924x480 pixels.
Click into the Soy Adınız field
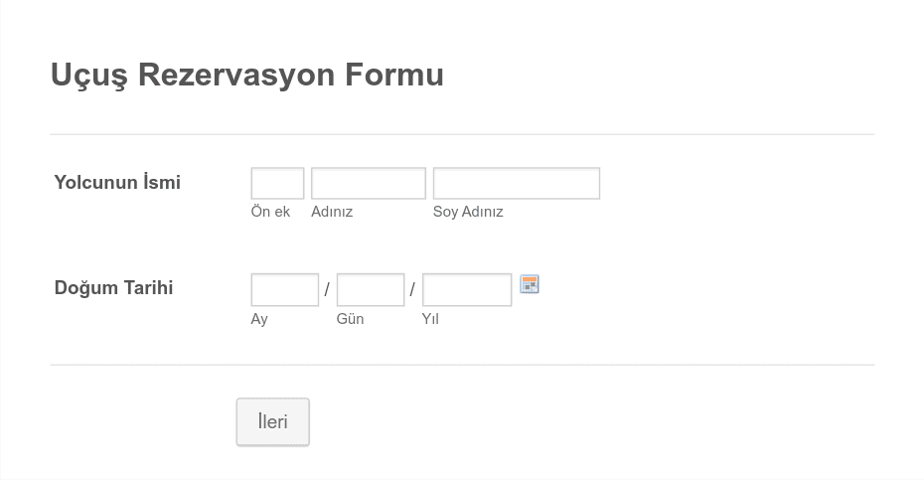517,184
